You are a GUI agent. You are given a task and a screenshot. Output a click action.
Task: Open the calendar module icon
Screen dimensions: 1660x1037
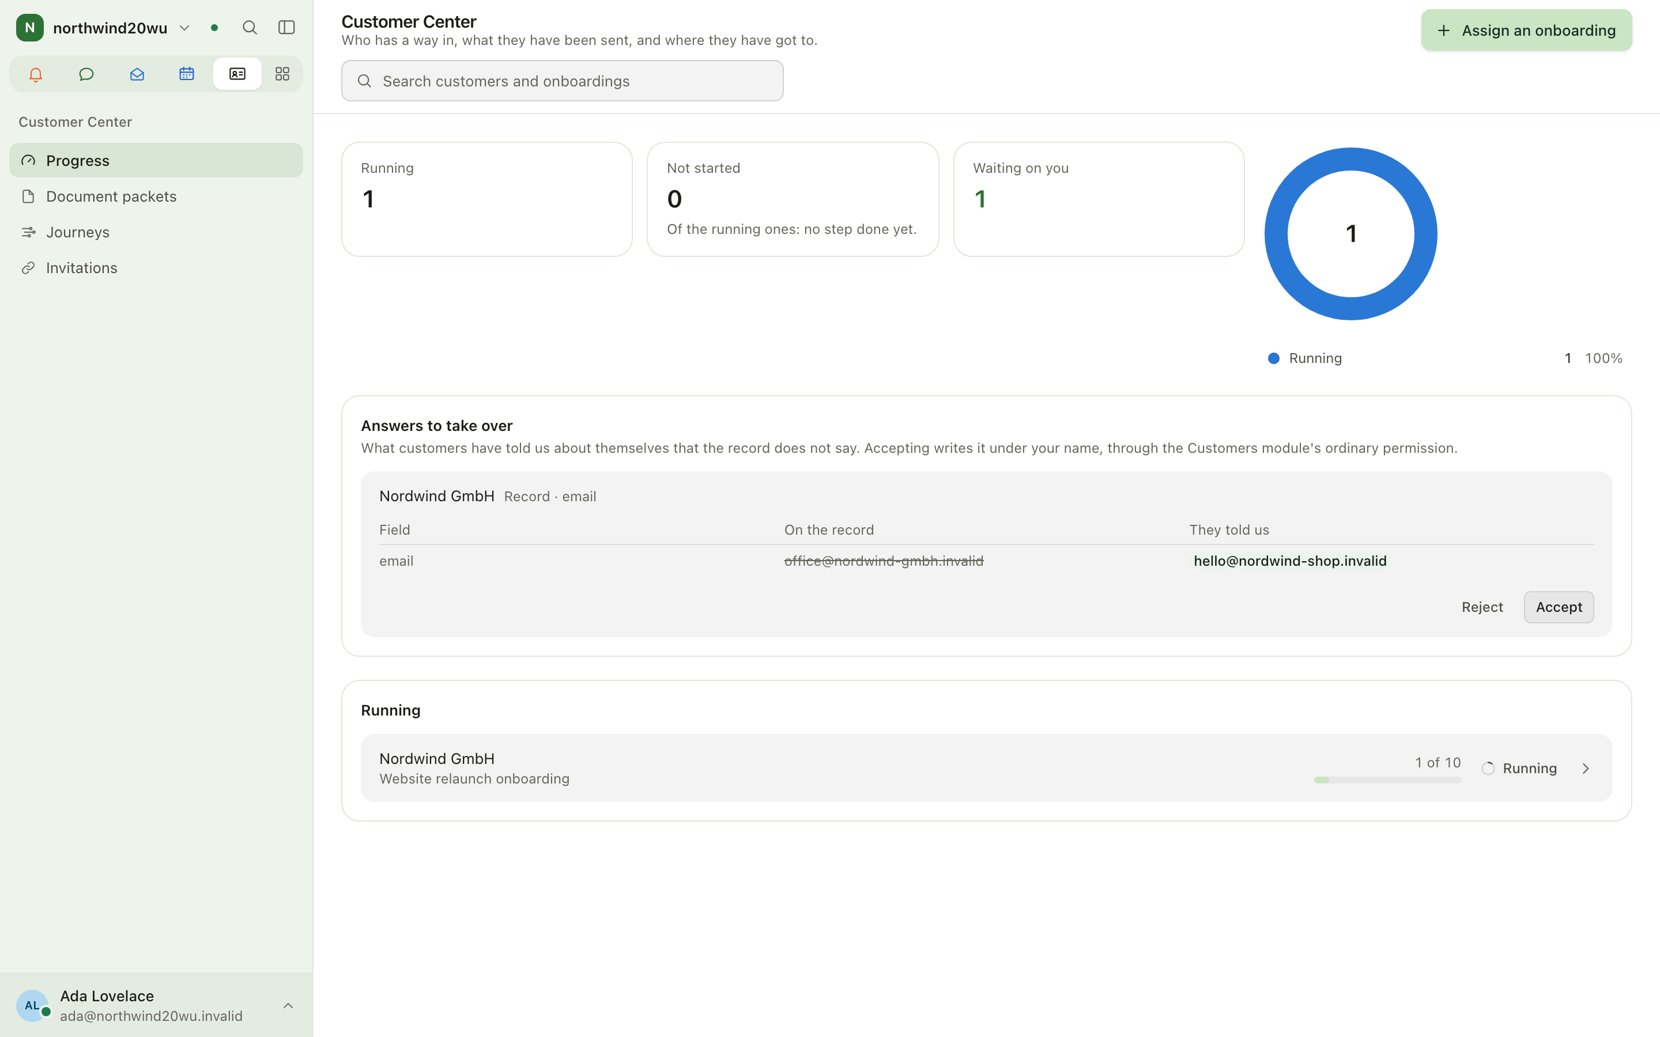pos(187,74)
